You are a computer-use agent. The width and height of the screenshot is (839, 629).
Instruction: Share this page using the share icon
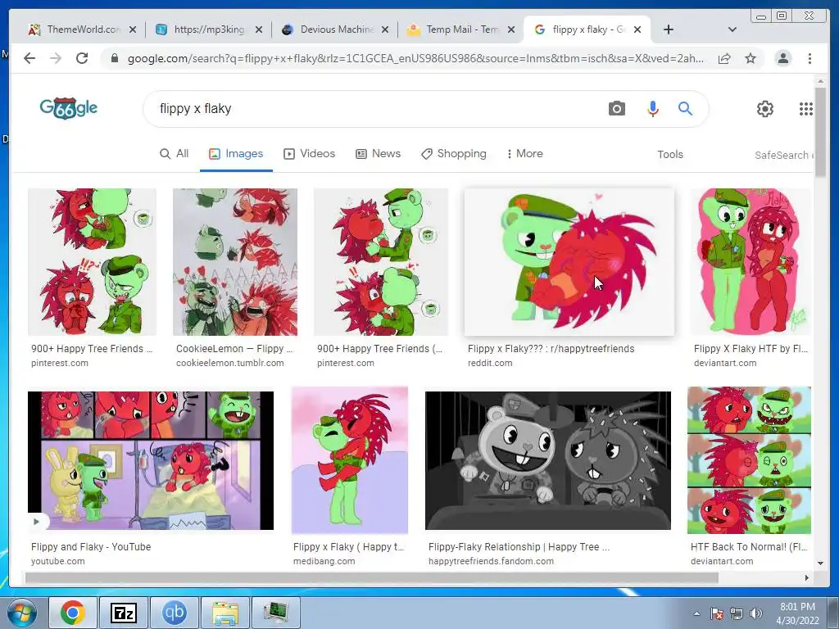tap(724, 58)
